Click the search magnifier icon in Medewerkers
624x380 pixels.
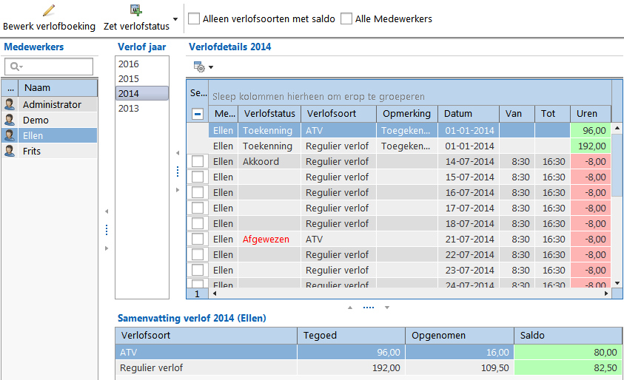point(14,67)
